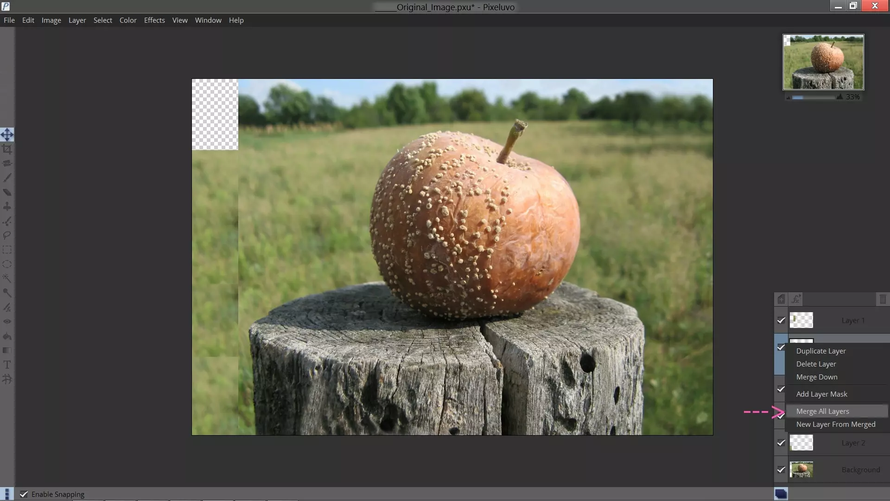The height and width of the screenshot is (501, 890).
Task: Select Add Layer Mask option
Action: 821,394
